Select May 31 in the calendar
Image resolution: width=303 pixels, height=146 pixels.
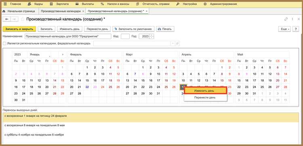point(254,93)
